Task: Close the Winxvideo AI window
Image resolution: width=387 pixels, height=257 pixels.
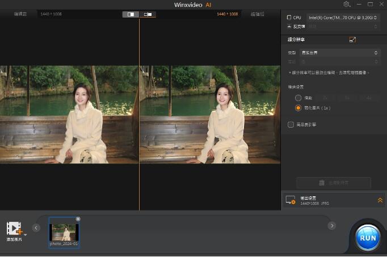Action: (381, 4)
